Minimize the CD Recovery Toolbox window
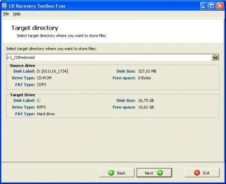Viewport: 226px width, 184px height. (x=204, y=6)
